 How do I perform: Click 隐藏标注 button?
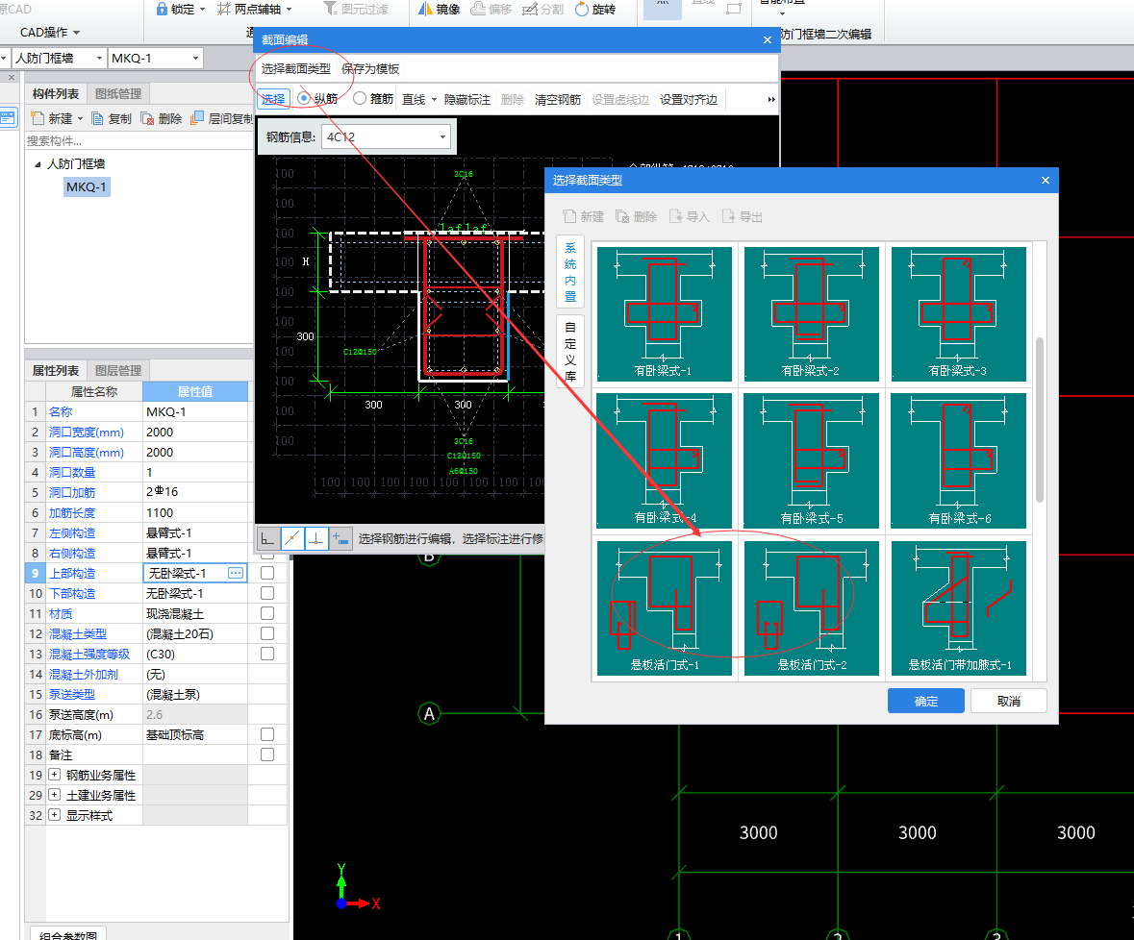pos(467,100)
